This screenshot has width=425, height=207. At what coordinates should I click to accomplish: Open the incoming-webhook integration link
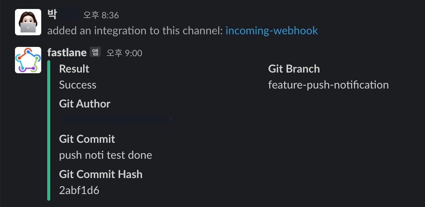click(271, 31)
